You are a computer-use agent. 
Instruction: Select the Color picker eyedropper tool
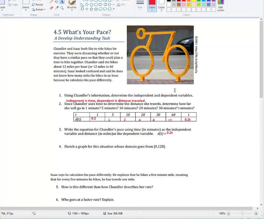click(x=57, y=8)
